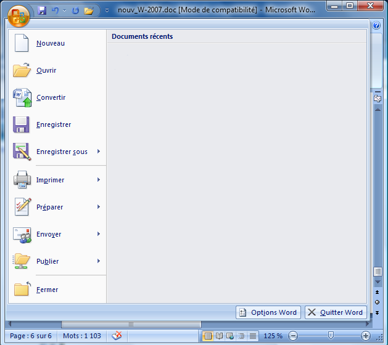This screenshot has width=388, height=345.
Task: Click Page 6 sur 6 in status bar
Action: tap(31, 336)
